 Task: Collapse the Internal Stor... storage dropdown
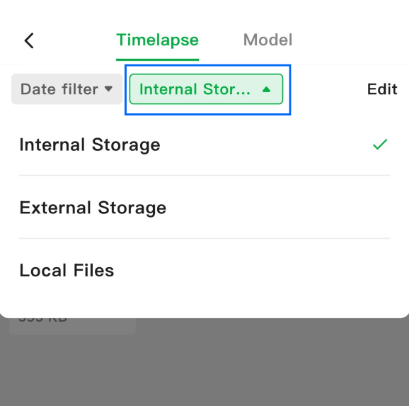tap(206, 89)
